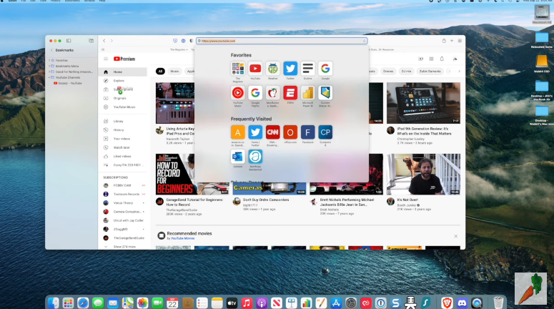Toggle the YouTube hamburger guide menu
The image size is (554, 309).
(106, 59)
